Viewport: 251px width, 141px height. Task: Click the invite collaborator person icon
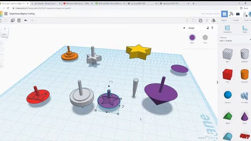point(245,14)
